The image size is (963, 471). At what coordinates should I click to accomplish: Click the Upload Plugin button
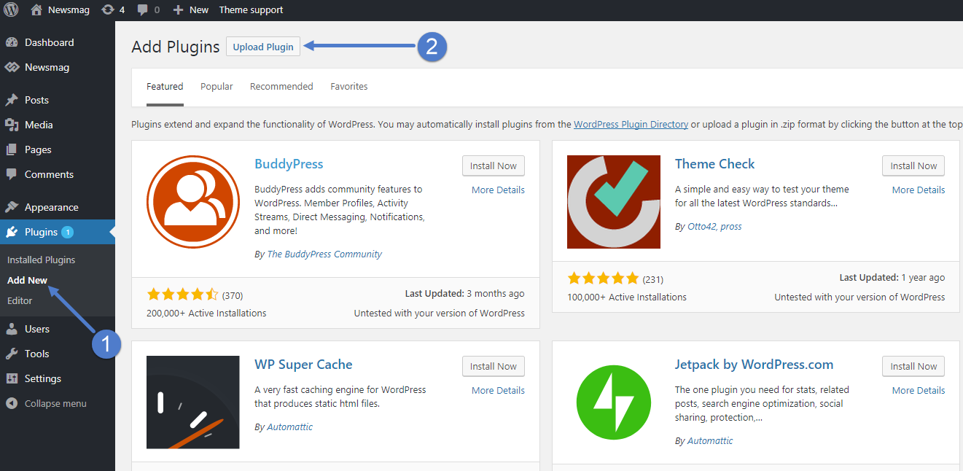coord(263,47)
